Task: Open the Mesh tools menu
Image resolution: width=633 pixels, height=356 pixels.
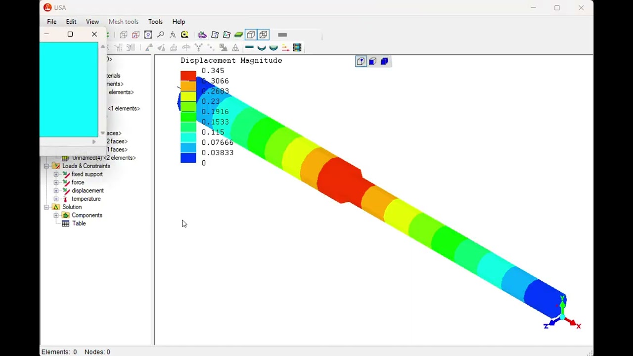Action: (124, 22)
